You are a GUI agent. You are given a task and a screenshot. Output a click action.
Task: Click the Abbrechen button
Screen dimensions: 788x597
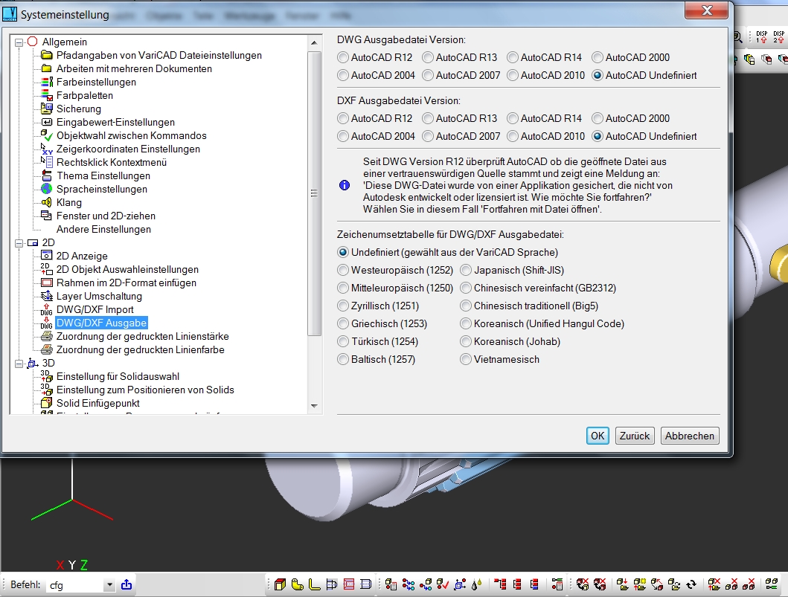[690, 436]
